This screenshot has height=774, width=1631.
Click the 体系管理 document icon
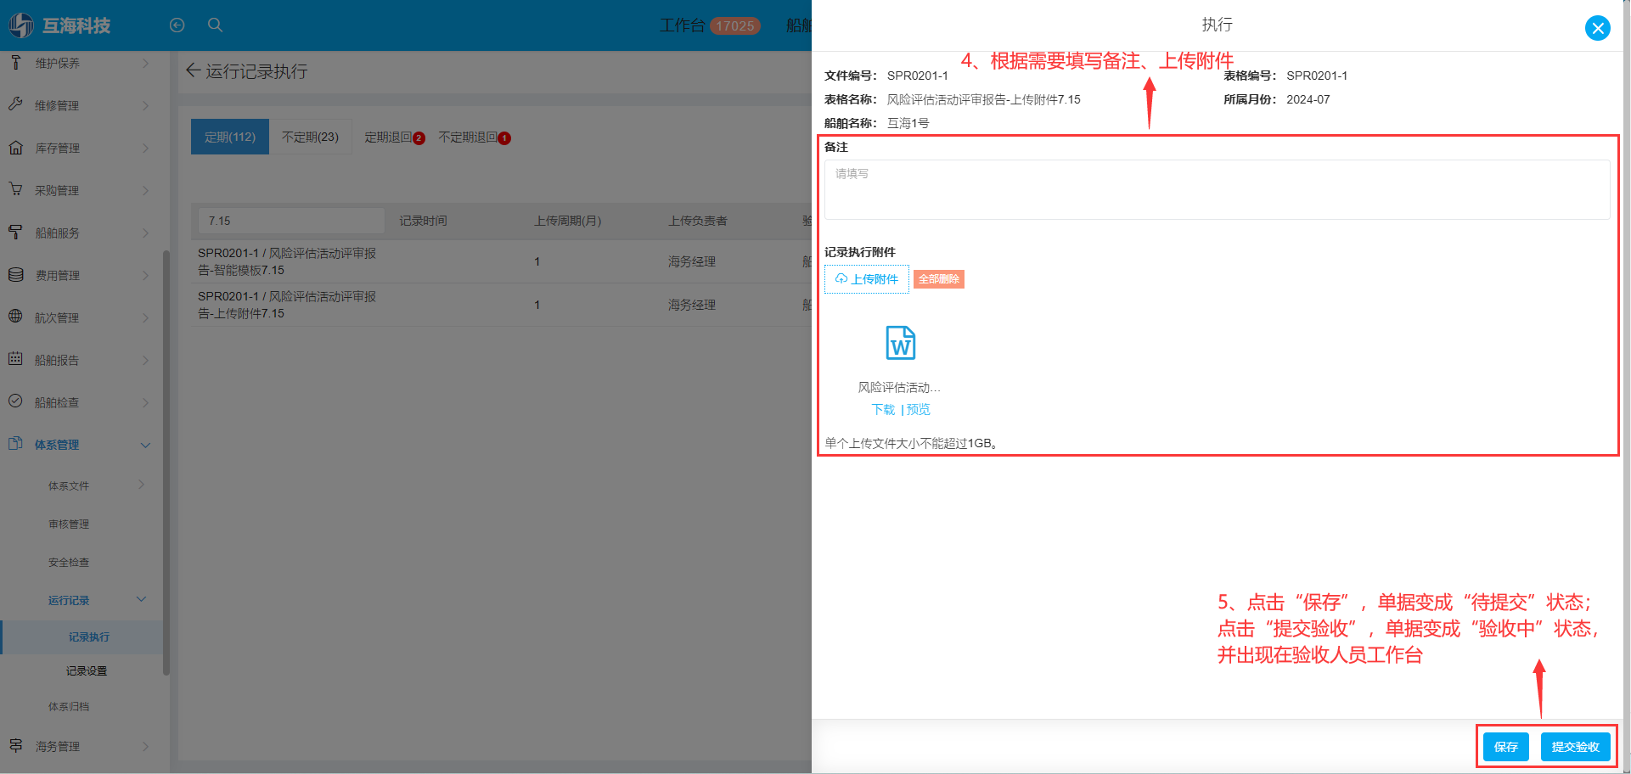click(x=15, y=444)
